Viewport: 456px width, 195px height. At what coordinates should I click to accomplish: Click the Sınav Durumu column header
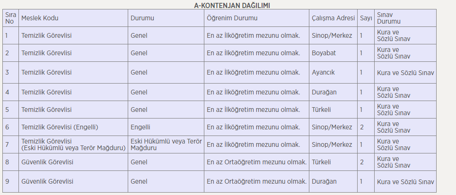(389, 18)
